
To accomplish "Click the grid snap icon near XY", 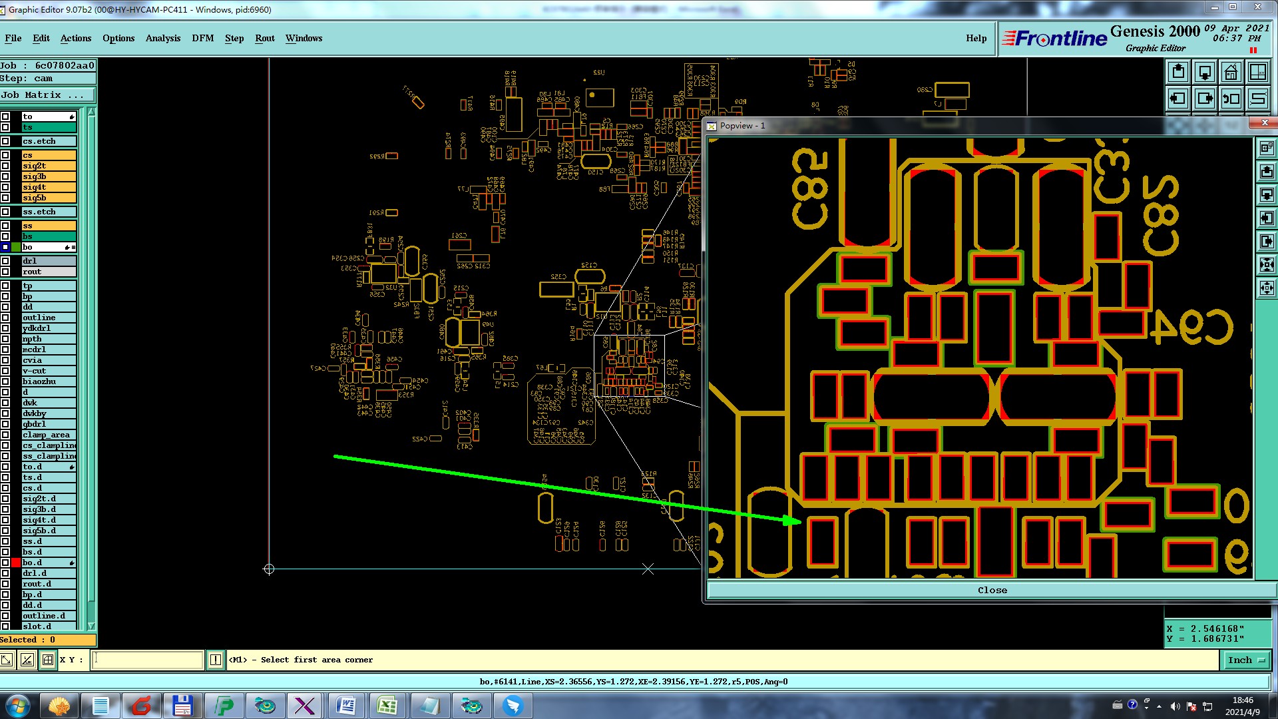I will tap(48, 660).
